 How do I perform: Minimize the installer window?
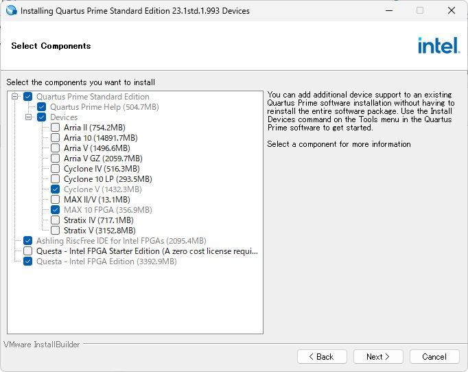pyautogui.click(x=389, y=10)
